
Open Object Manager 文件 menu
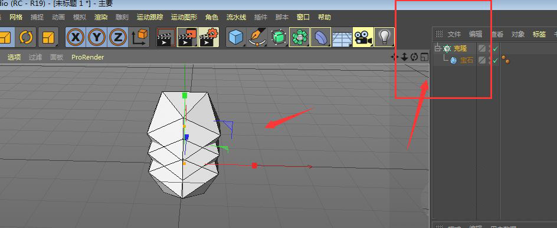(x=454, y=34)
